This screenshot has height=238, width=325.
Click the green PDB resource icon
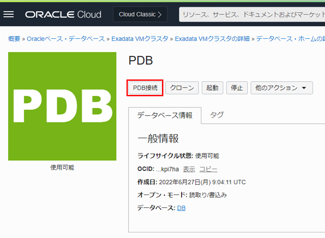click(x=62, y=106)
